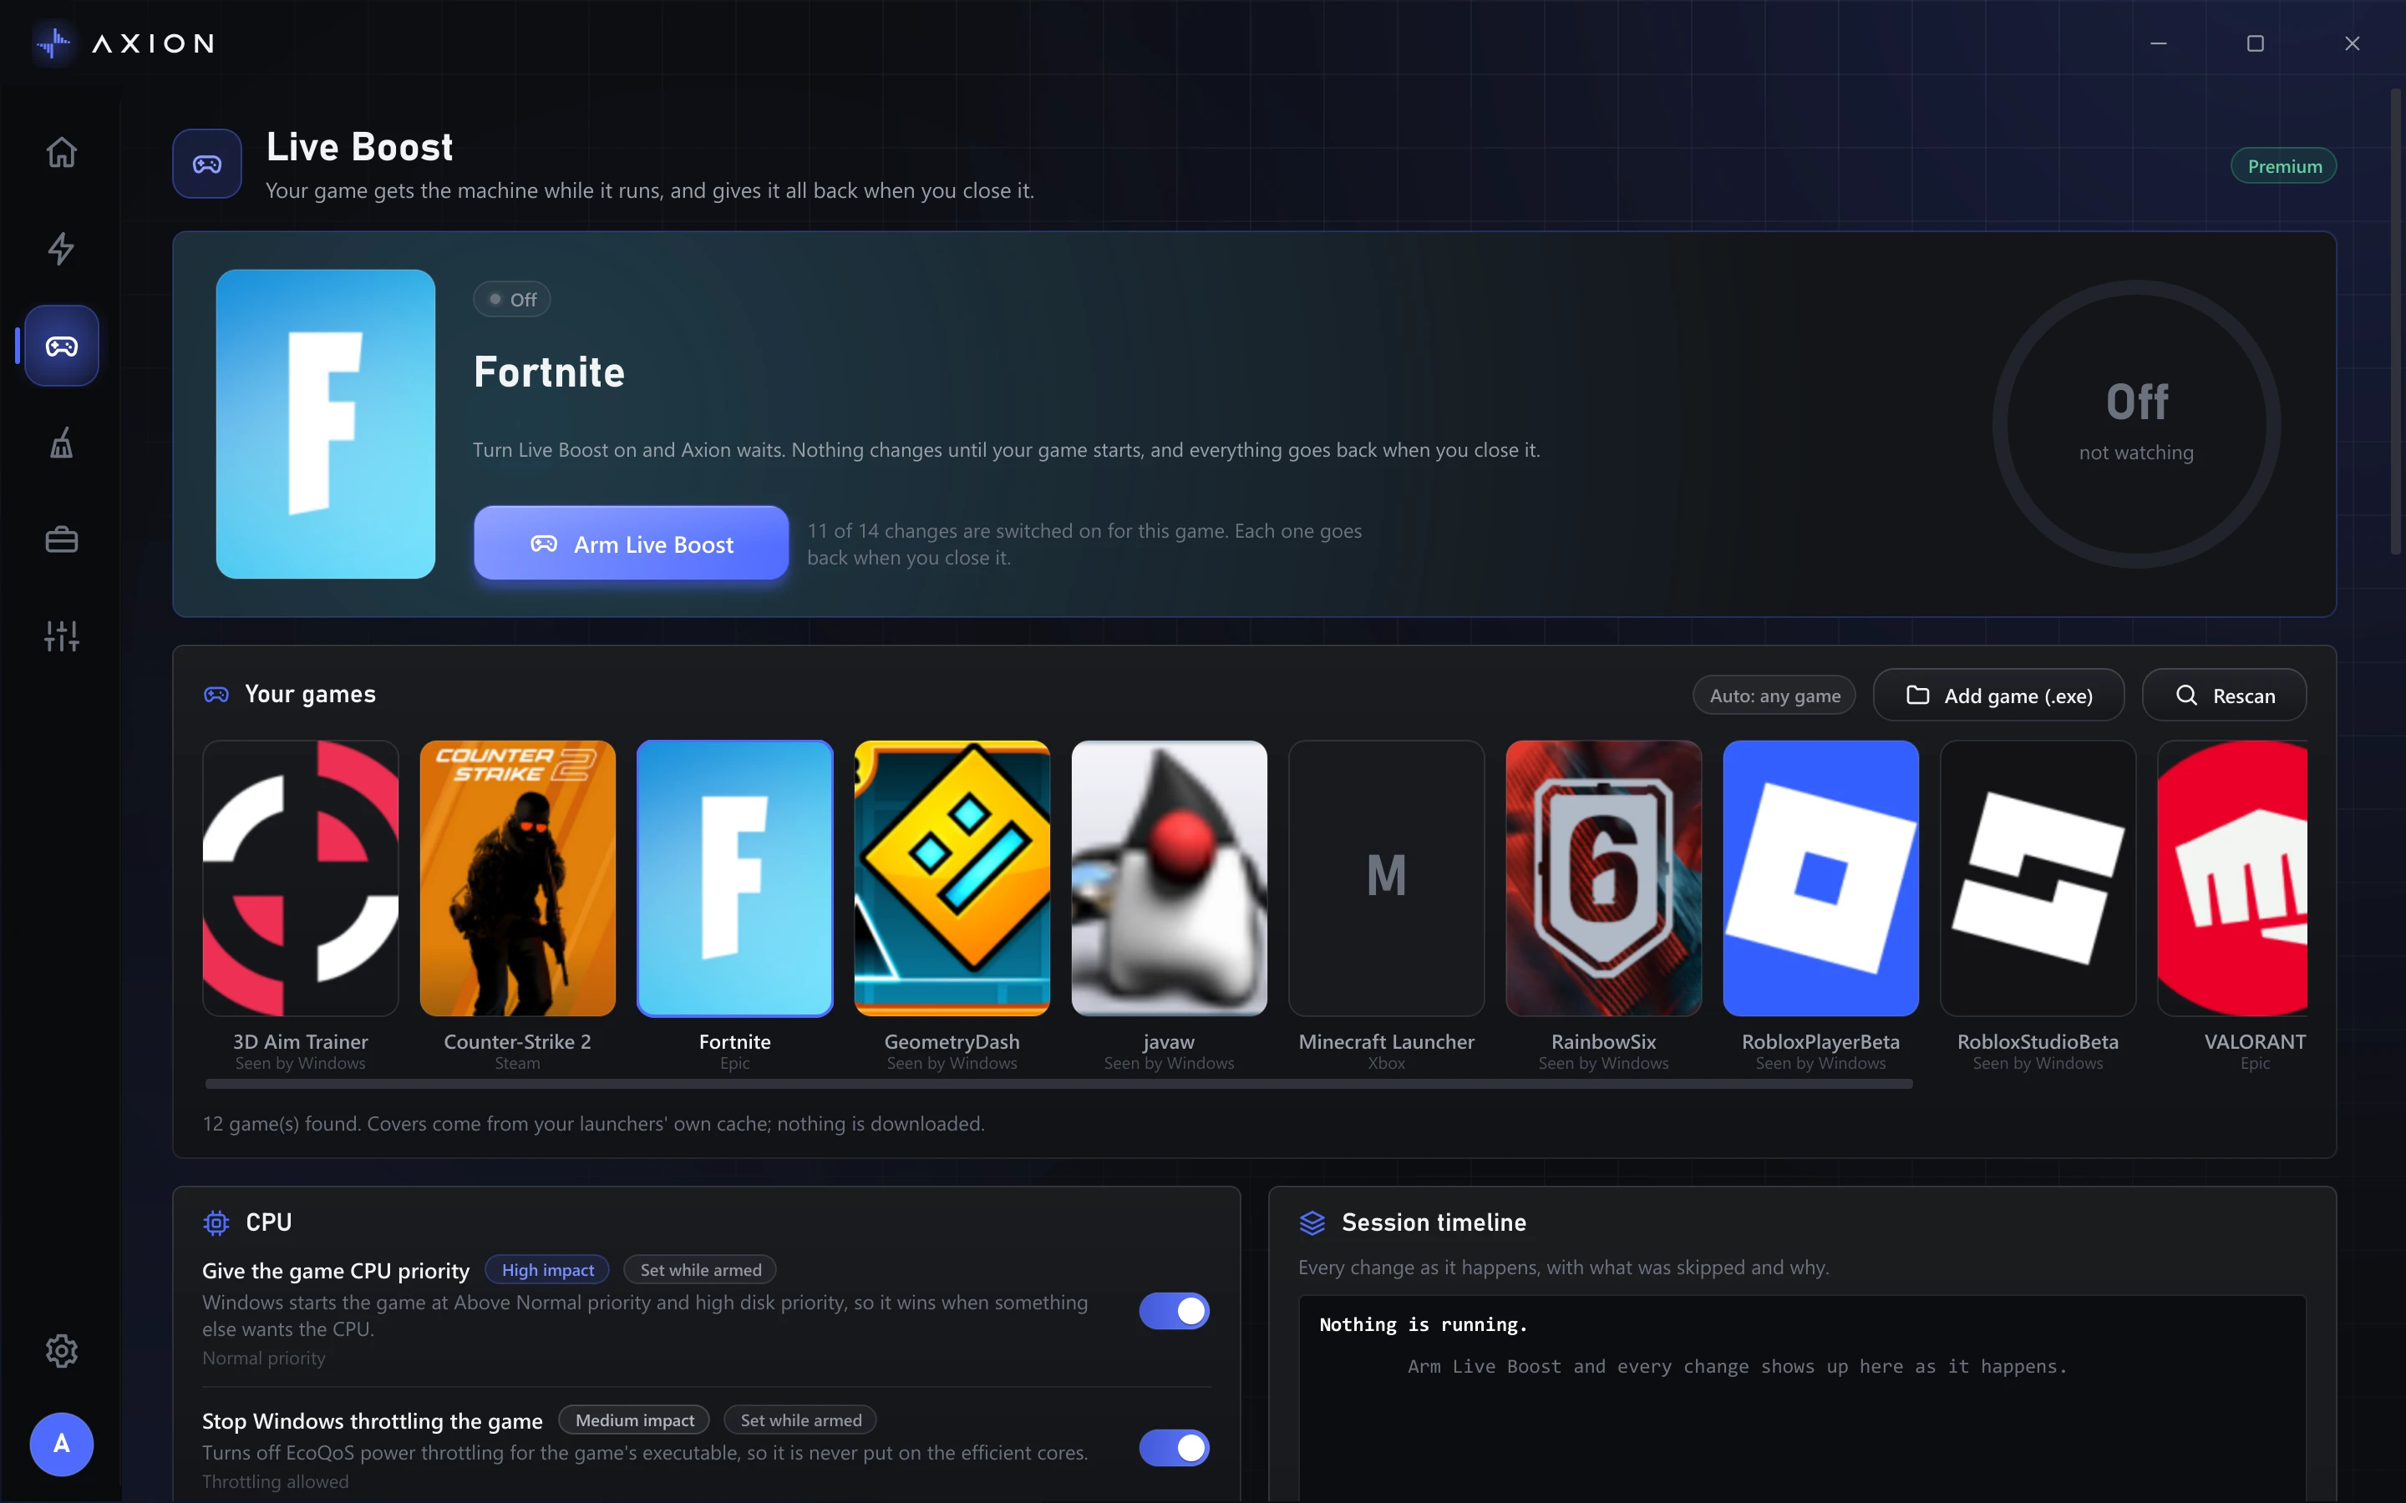The width and height of the screenshot is (2406, 1503).
Task: Select the Fortnite cover in Your games
Action: [734, 878]
